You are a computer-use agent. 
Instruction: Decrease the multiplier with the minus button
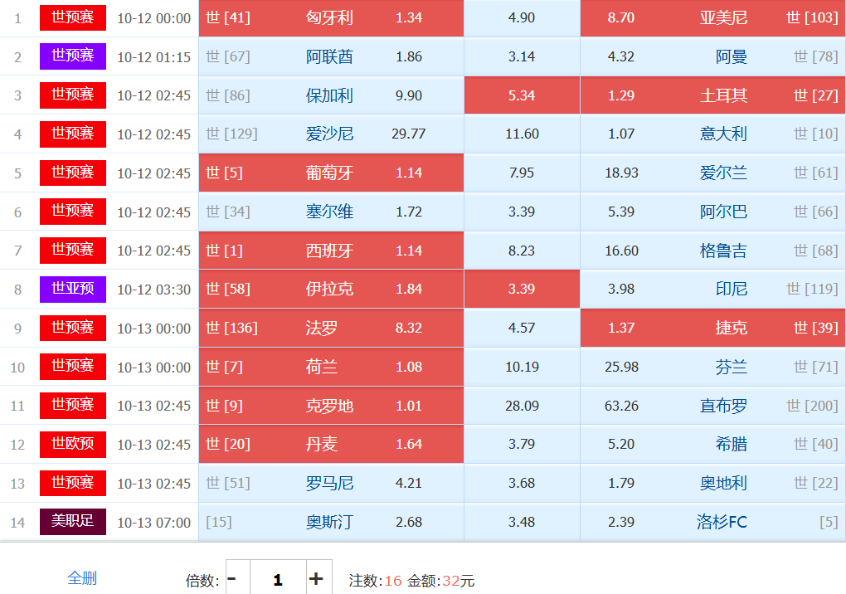232,578
